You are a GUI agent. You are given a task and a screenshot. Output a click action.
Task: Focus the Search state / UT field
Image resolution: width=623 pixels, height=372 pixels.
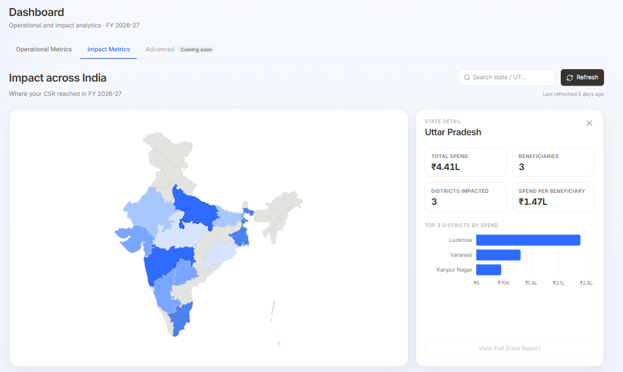point(506,78)
